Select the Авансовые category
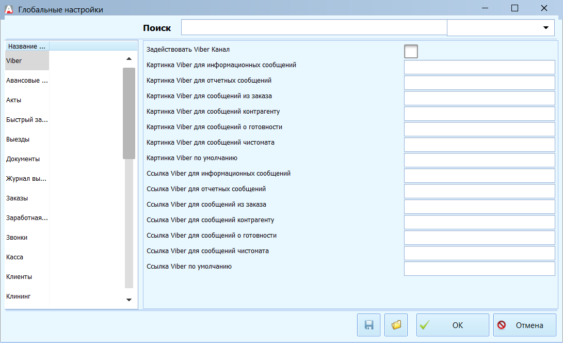 coord(27,81)
